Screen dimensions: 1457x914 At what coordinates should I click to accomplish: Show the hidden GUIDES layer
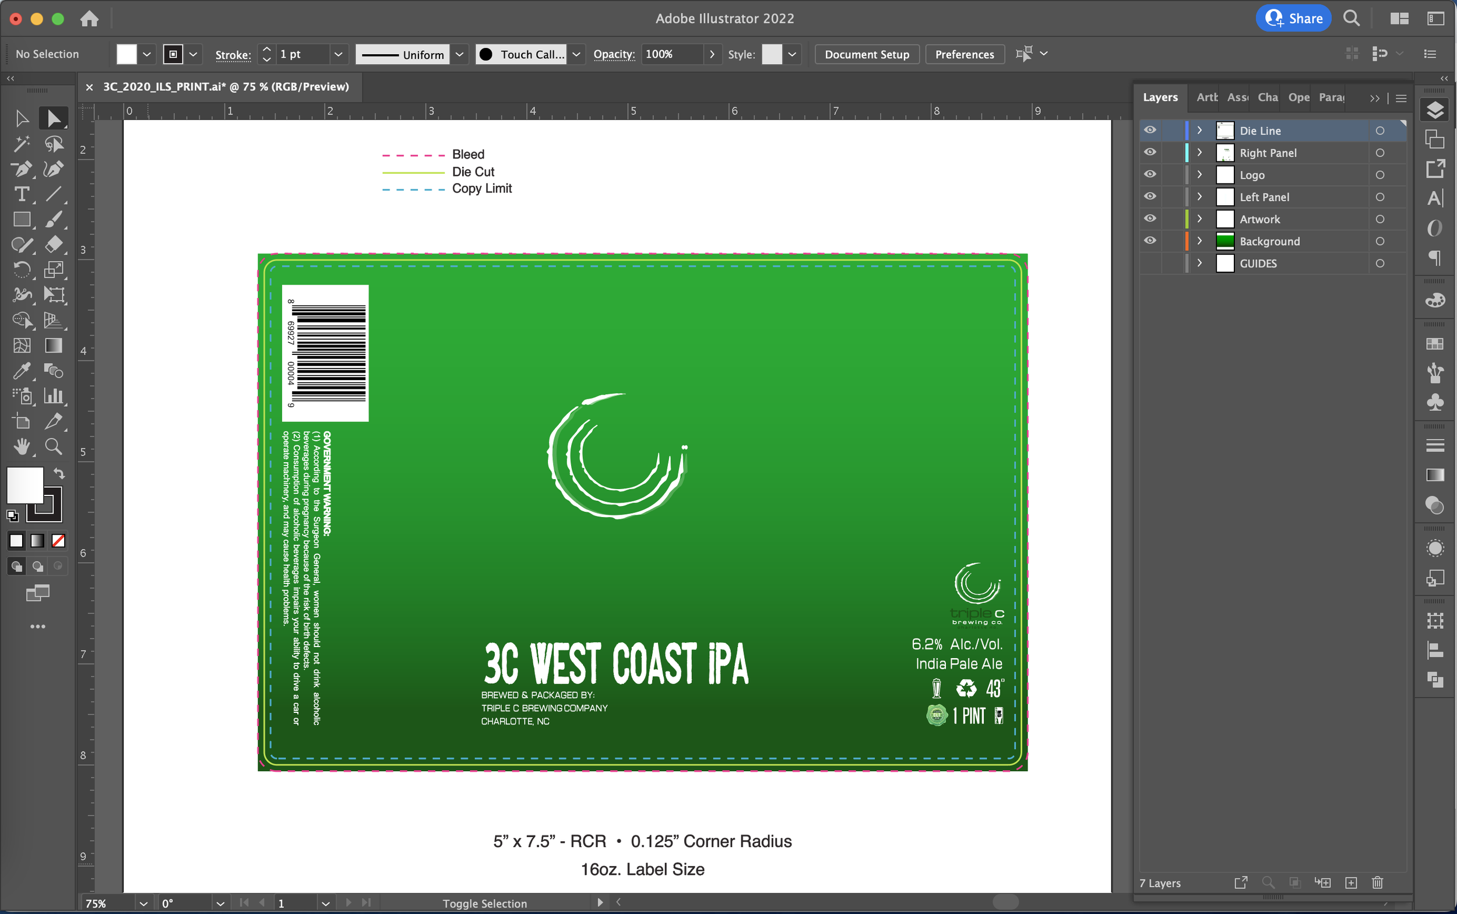point(1150,263)
